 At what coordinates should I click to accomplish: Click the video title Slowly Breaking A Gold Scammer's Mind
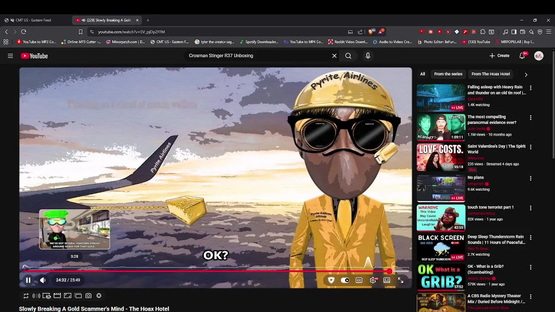(94, 309)
